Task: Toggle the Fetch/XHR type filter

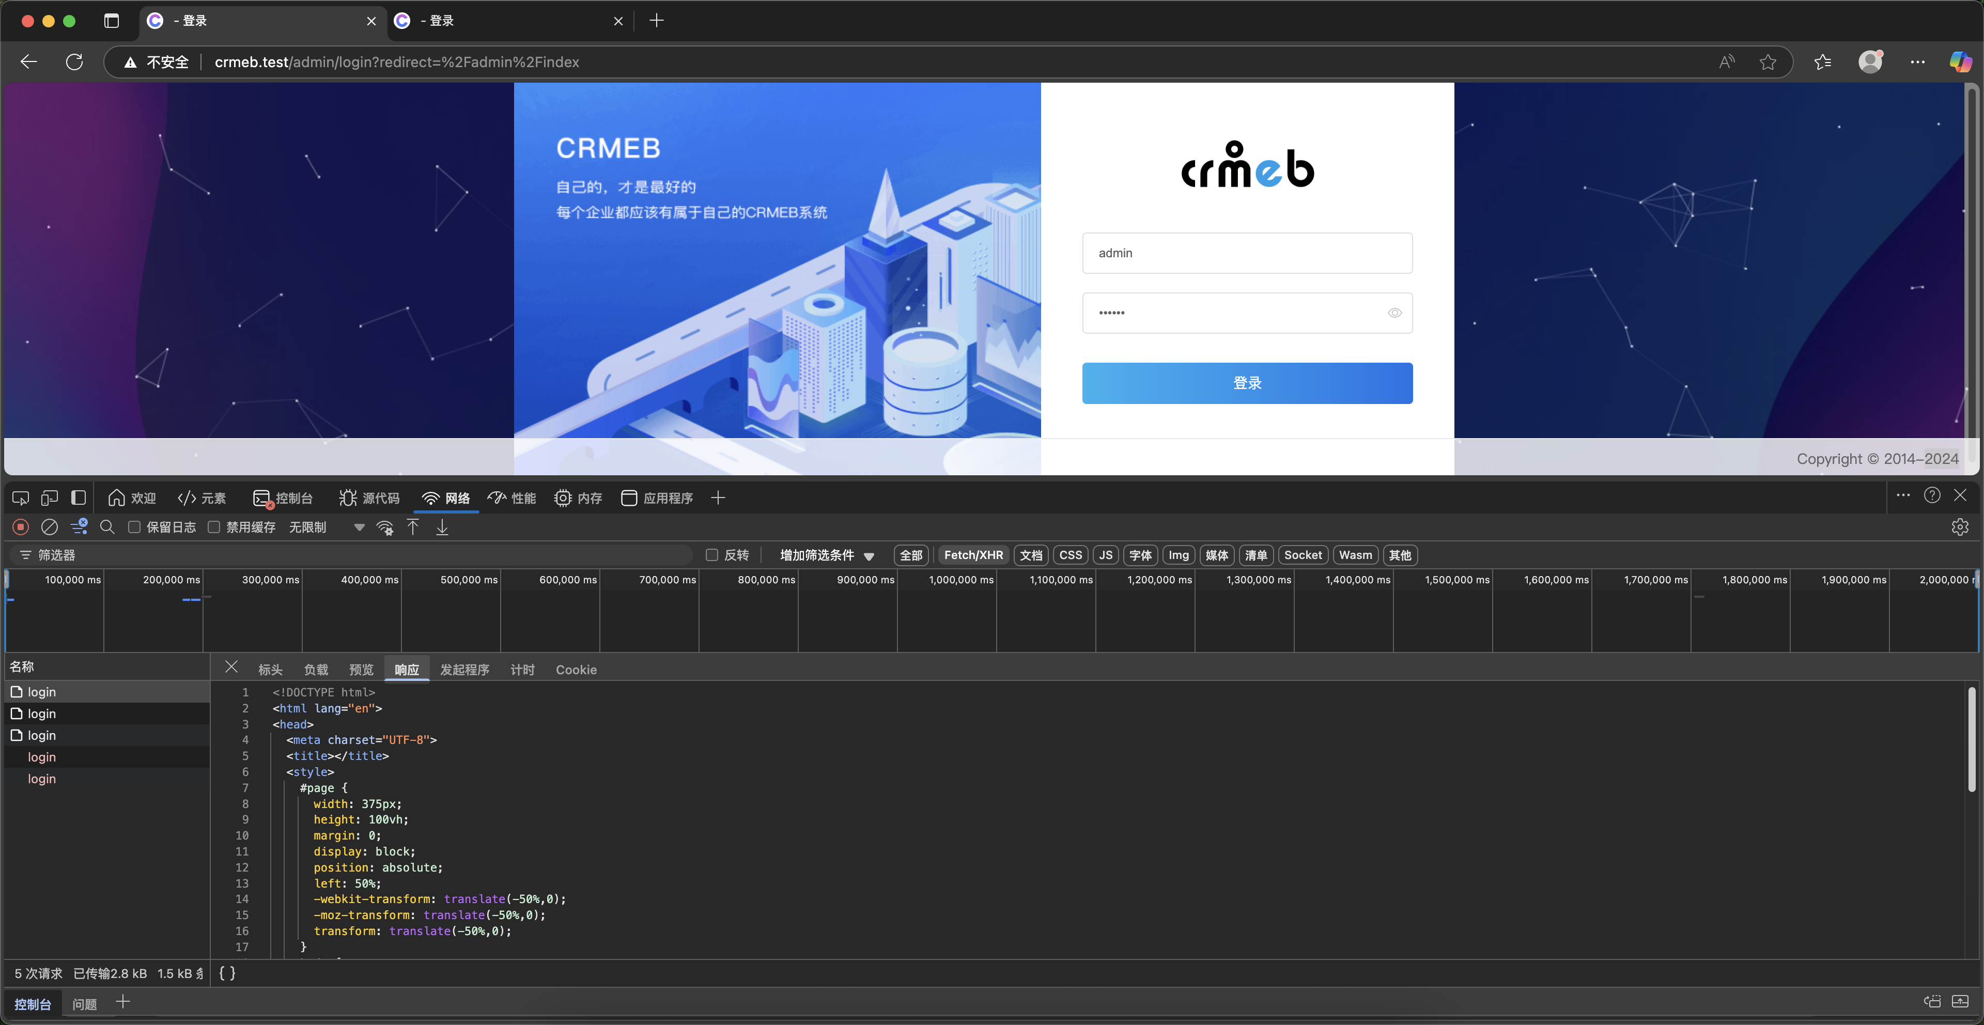Action: coord(973,555)
